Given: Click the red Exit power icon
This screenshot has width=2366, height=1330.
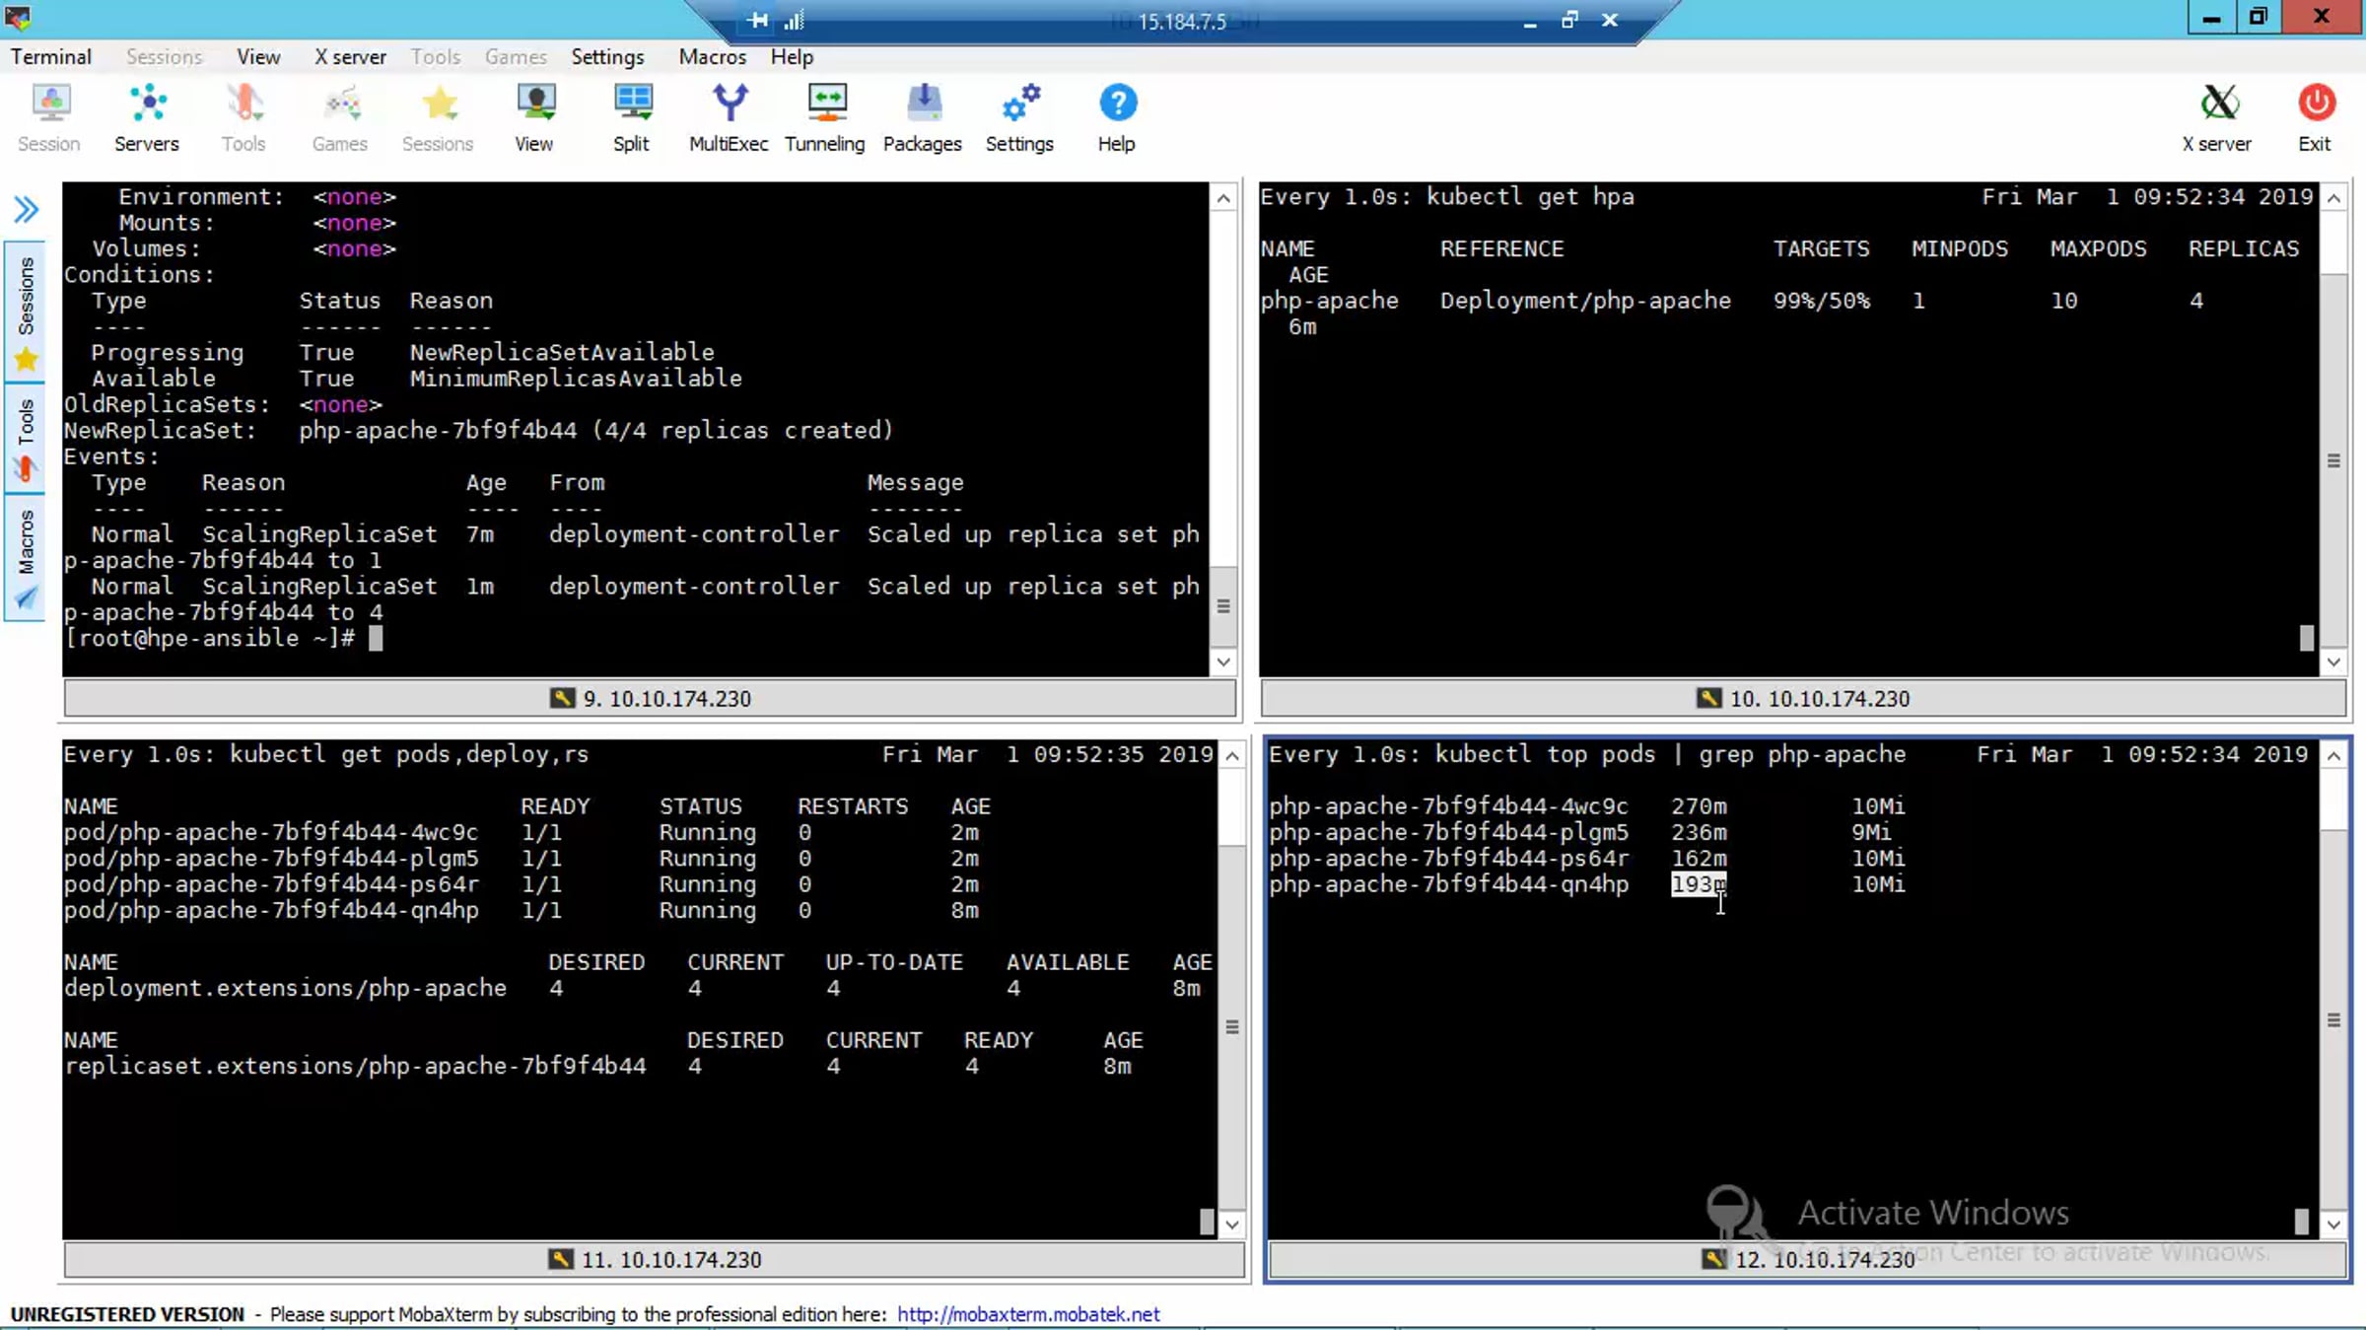Looking at the screenshot, I should pyautogui.click(x=2315, y=117).
